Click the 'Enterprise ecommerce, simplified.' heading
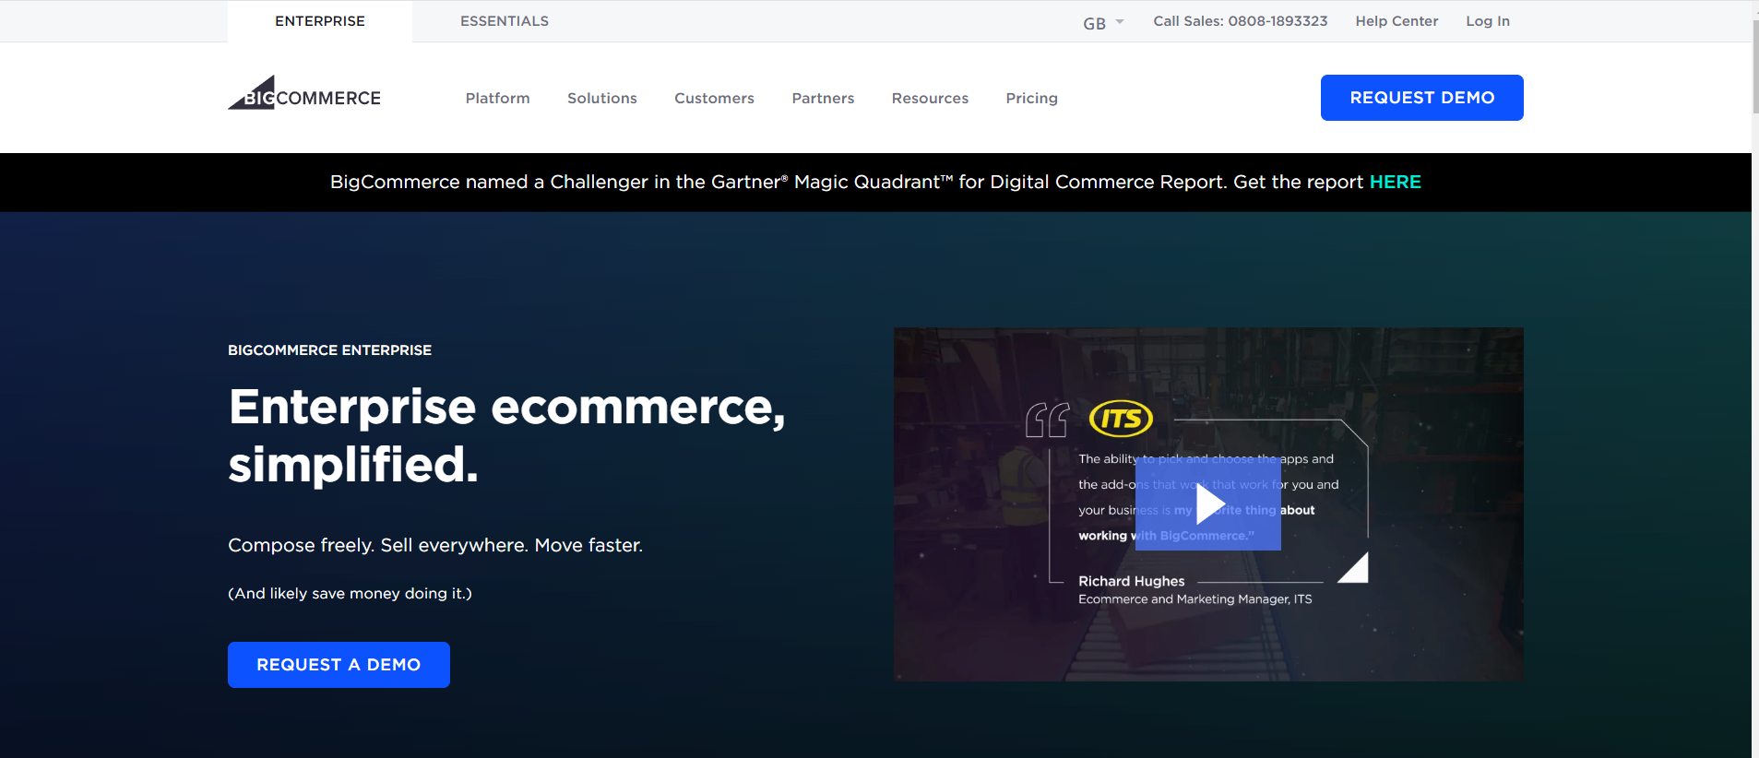 (507, 435)
